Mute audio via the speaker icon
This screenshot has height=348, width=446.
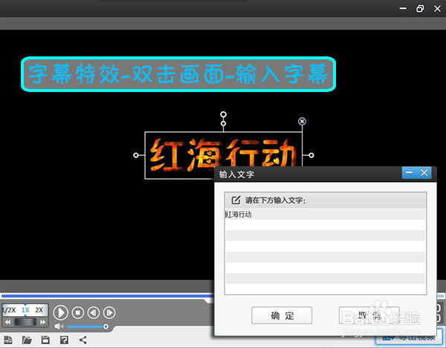pos(58,326)
